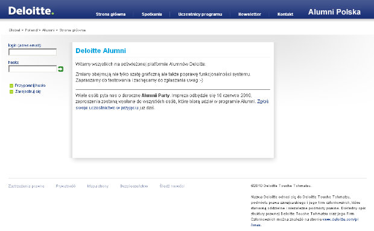This screenshot has width=374, height=231.
Task: Click the Zarejestruj się link
Action: click(x=28, y=91)
